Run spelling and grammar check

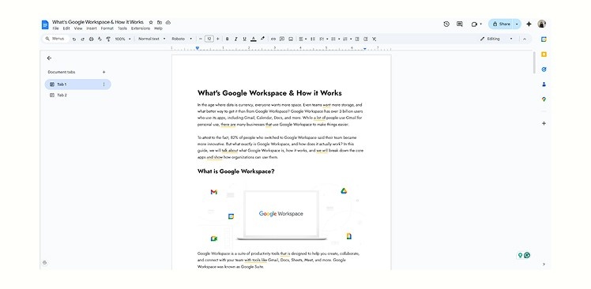click(x=100, y=39)
